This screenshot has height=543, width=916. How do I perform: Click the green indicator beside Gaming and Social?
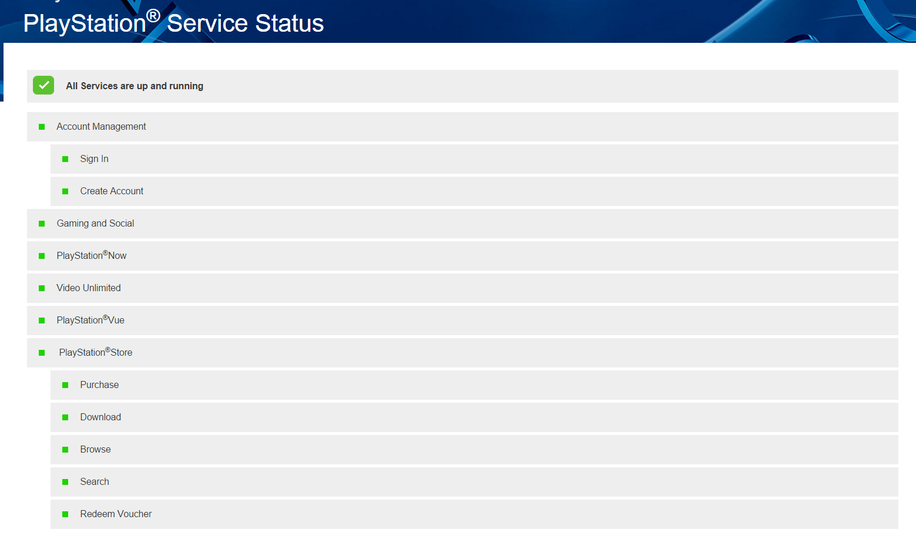coord(42,224)
